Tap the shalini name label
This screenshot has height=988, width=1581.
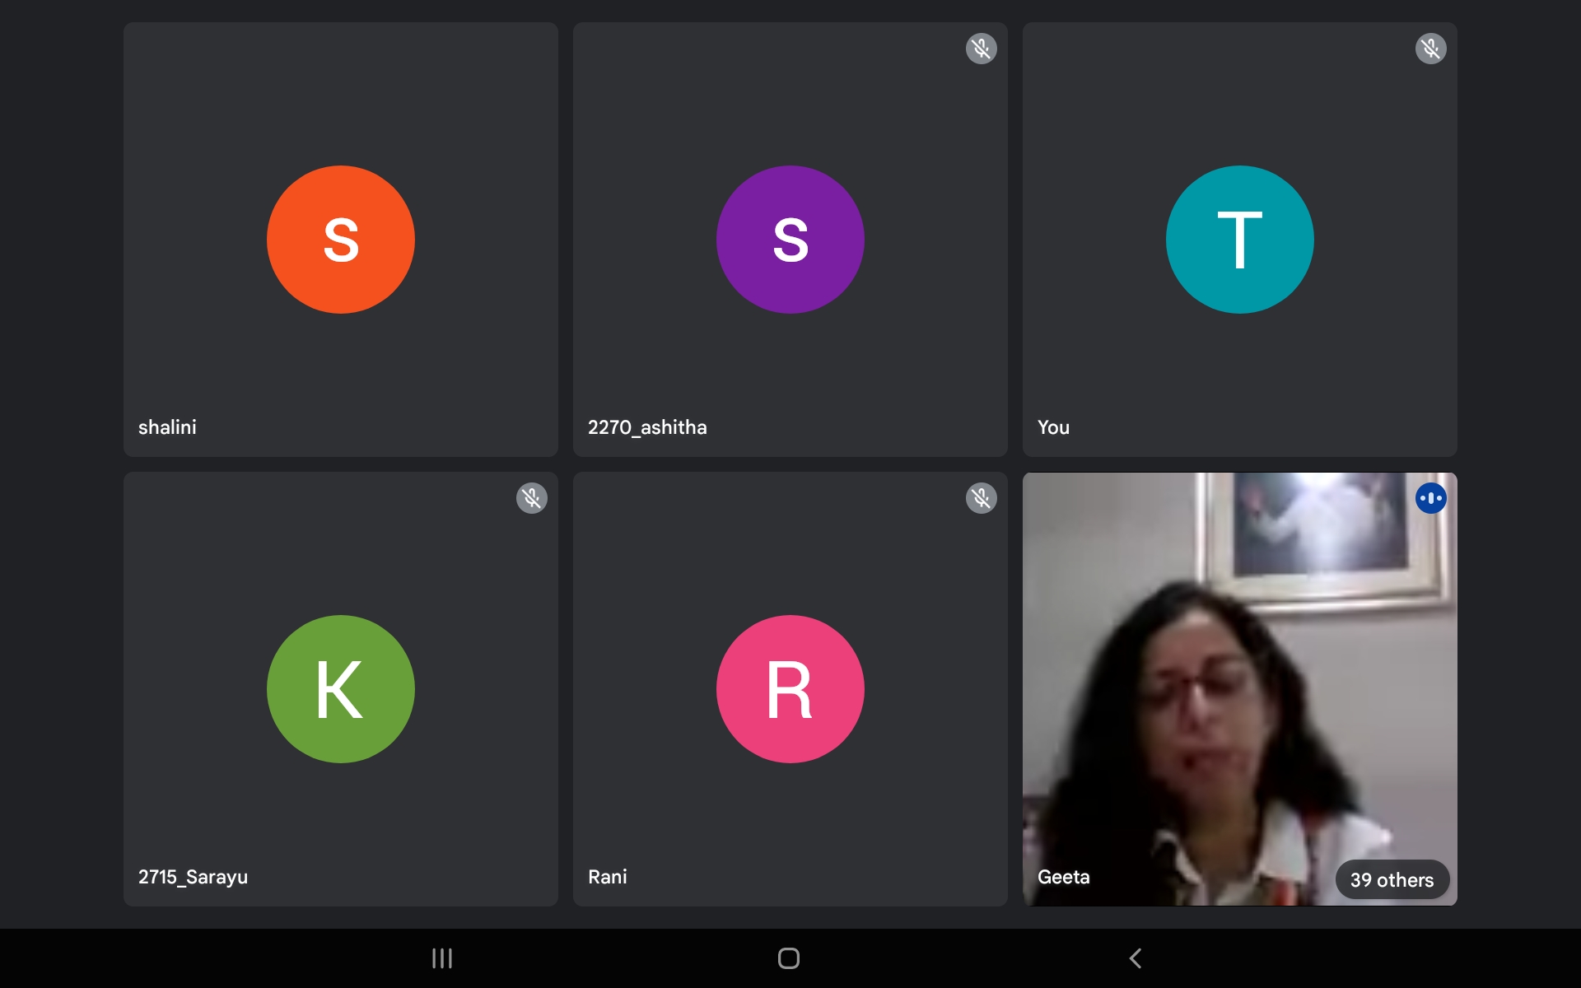click(167, 427)
